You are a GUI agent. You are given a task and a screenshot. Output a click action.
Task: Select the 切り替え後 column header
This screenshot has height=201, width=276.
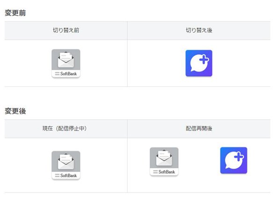(199, 30)
